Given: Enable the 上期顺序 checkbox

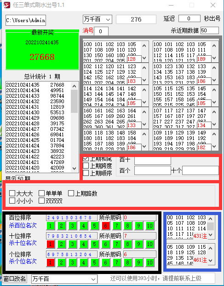Looking at the screenshot, I should [86, 173].
